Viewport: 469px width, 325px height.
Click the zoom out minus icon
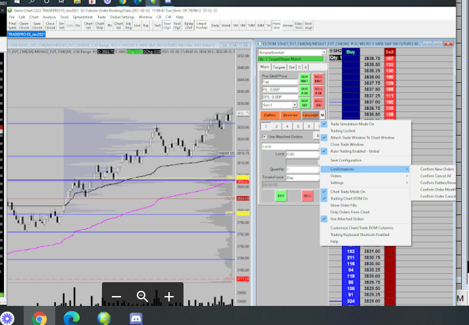[x=116, y=297]
